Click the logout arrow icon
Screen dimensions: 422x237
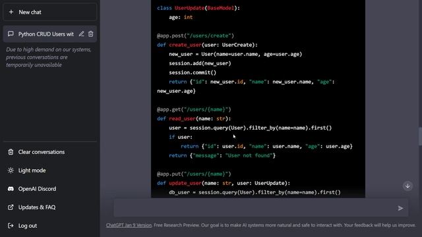tap(11, 226)
